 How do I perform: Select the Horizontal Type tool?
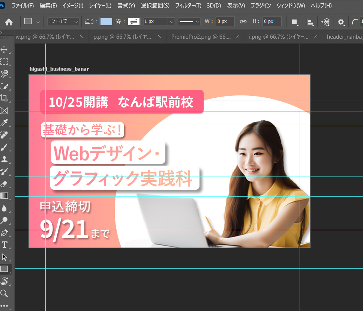(x=4, y=245)
